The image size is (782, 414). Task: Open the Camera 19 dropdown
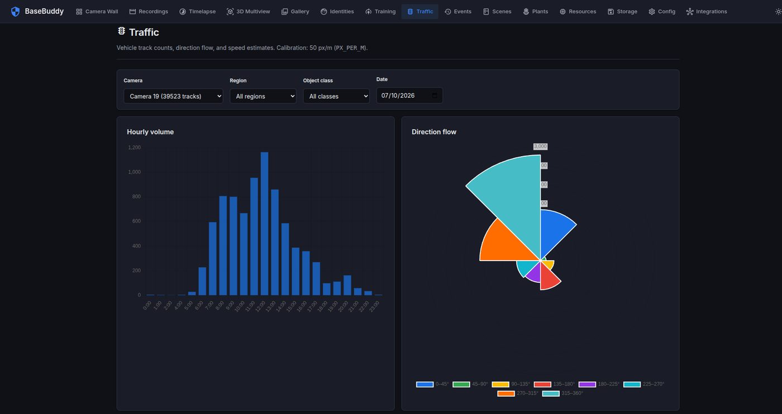173,96
